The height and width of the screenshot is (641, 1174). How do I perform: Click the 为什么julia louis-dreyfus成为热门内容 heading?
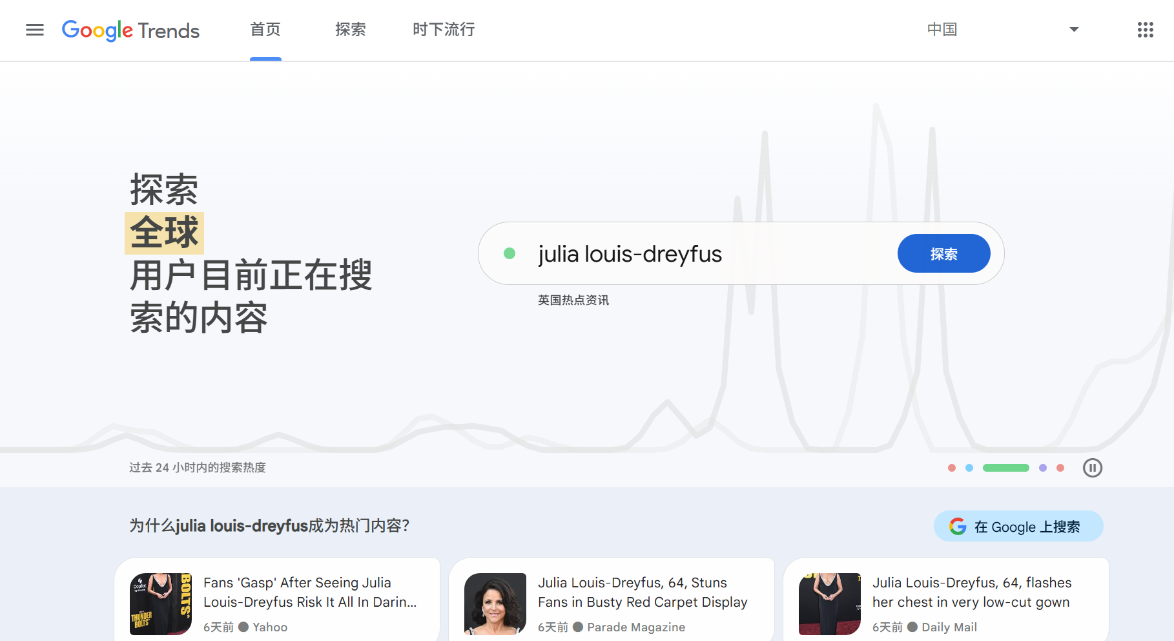pyautogui.click(x=269, y=526)
